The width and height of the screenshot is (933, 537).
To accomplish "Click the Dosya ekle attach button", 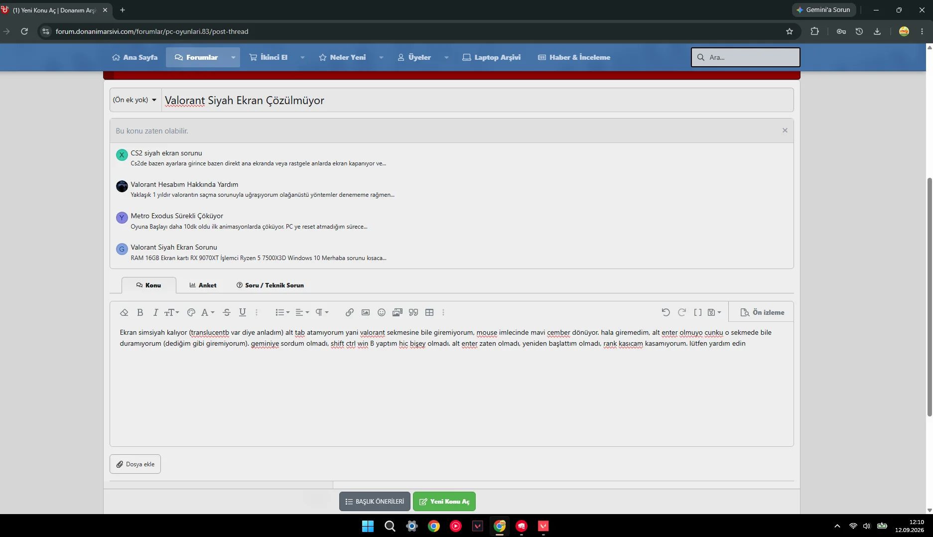I will pos(135,464).
